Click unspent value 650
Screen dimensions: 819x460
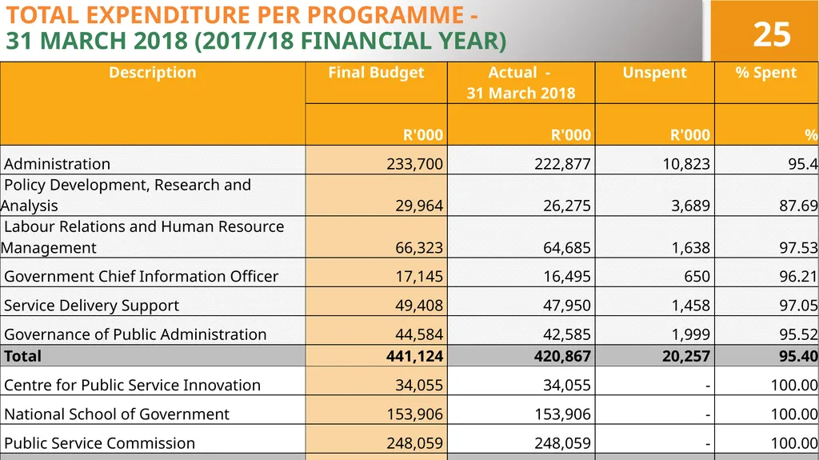click(697, 277)
